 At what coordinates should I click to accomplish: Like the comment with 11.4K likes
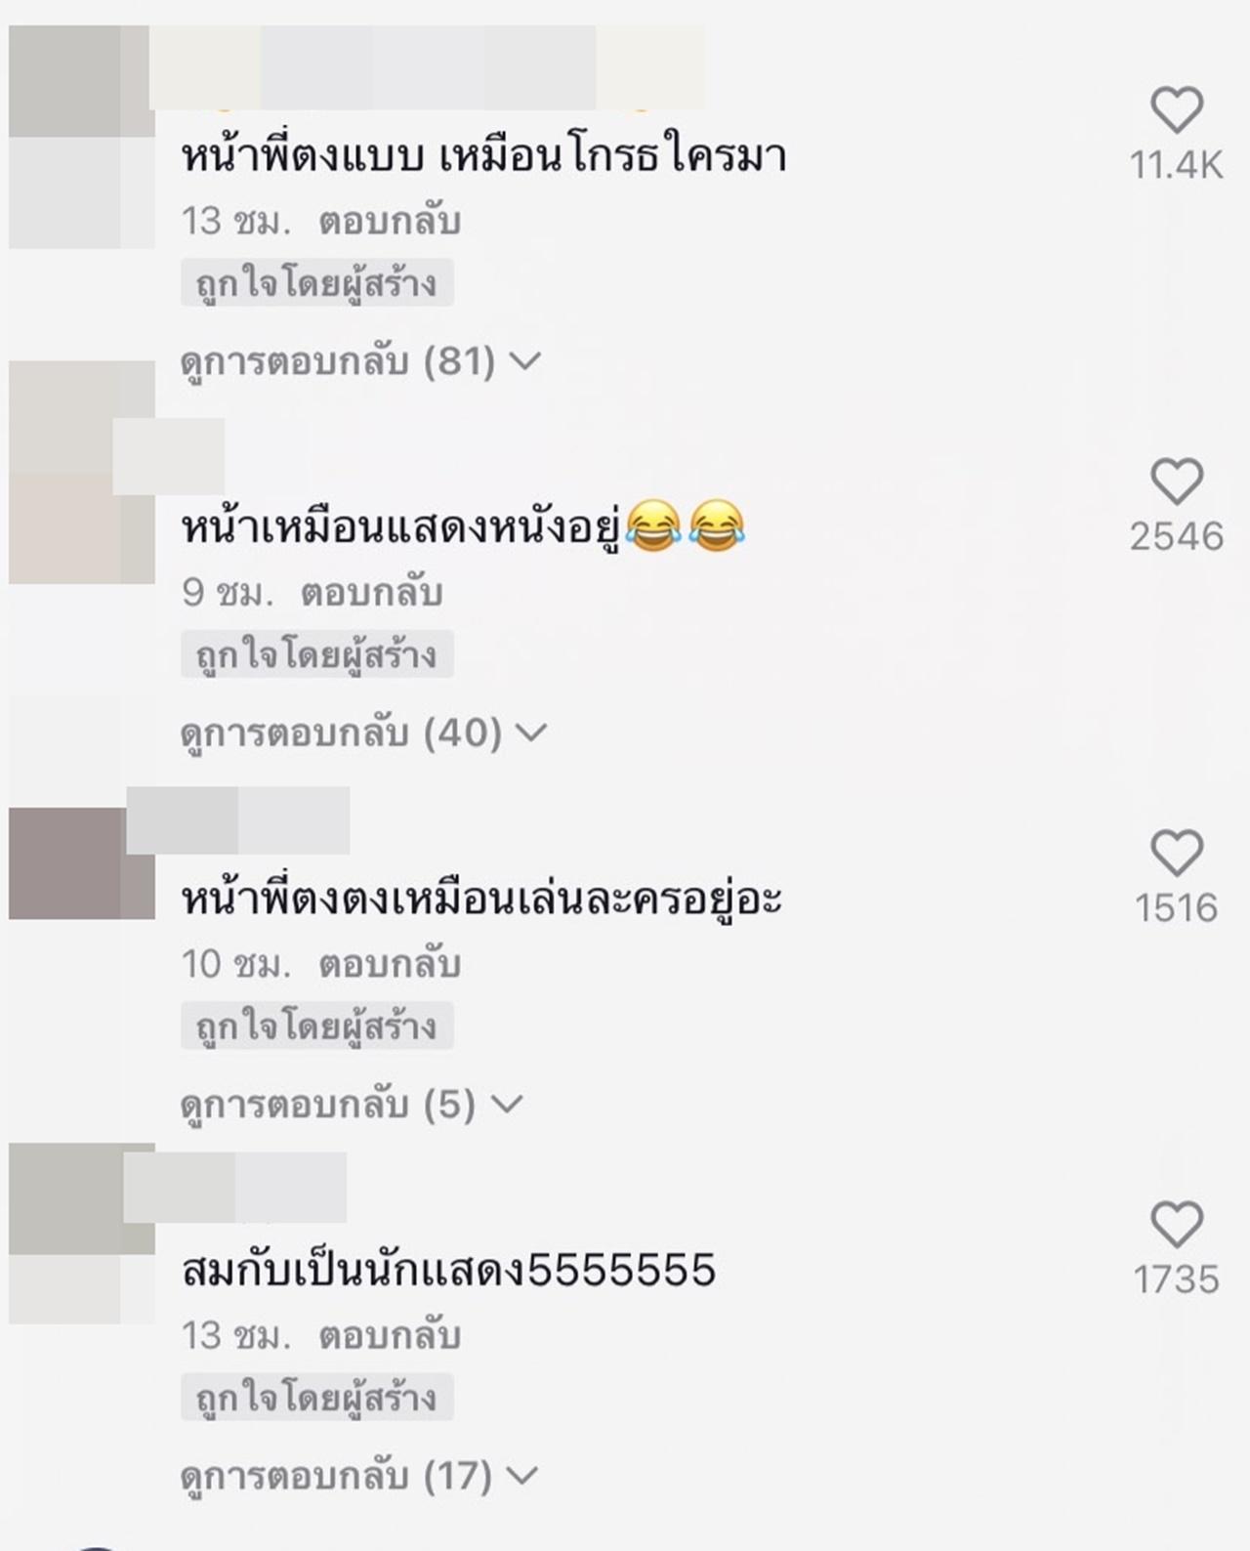pos(1176,110)
